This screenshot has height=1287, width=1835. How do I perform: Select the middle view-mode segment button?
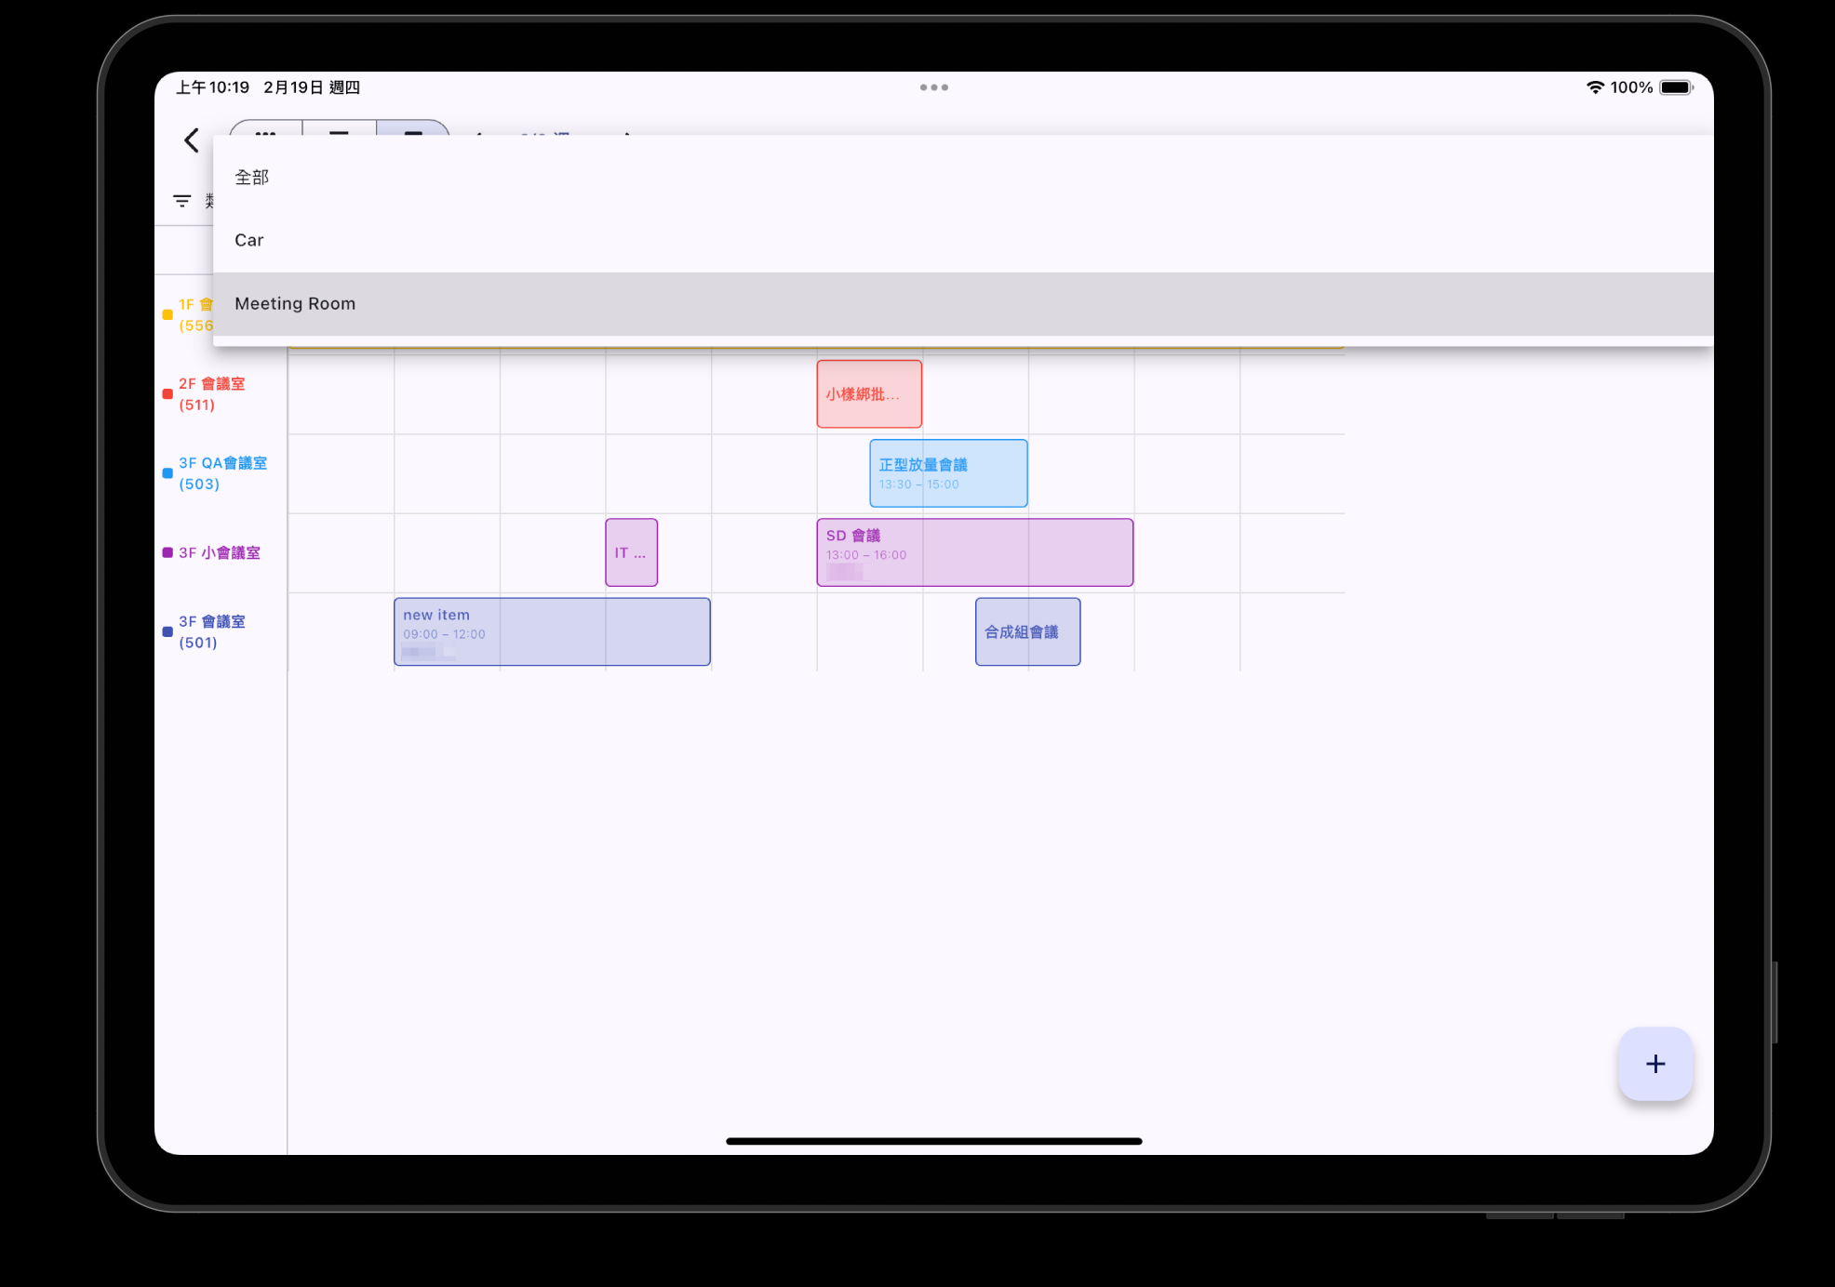(340, 129)
